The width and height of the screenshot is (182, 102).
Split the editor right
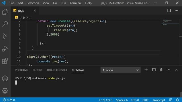[x=169, y=10]
